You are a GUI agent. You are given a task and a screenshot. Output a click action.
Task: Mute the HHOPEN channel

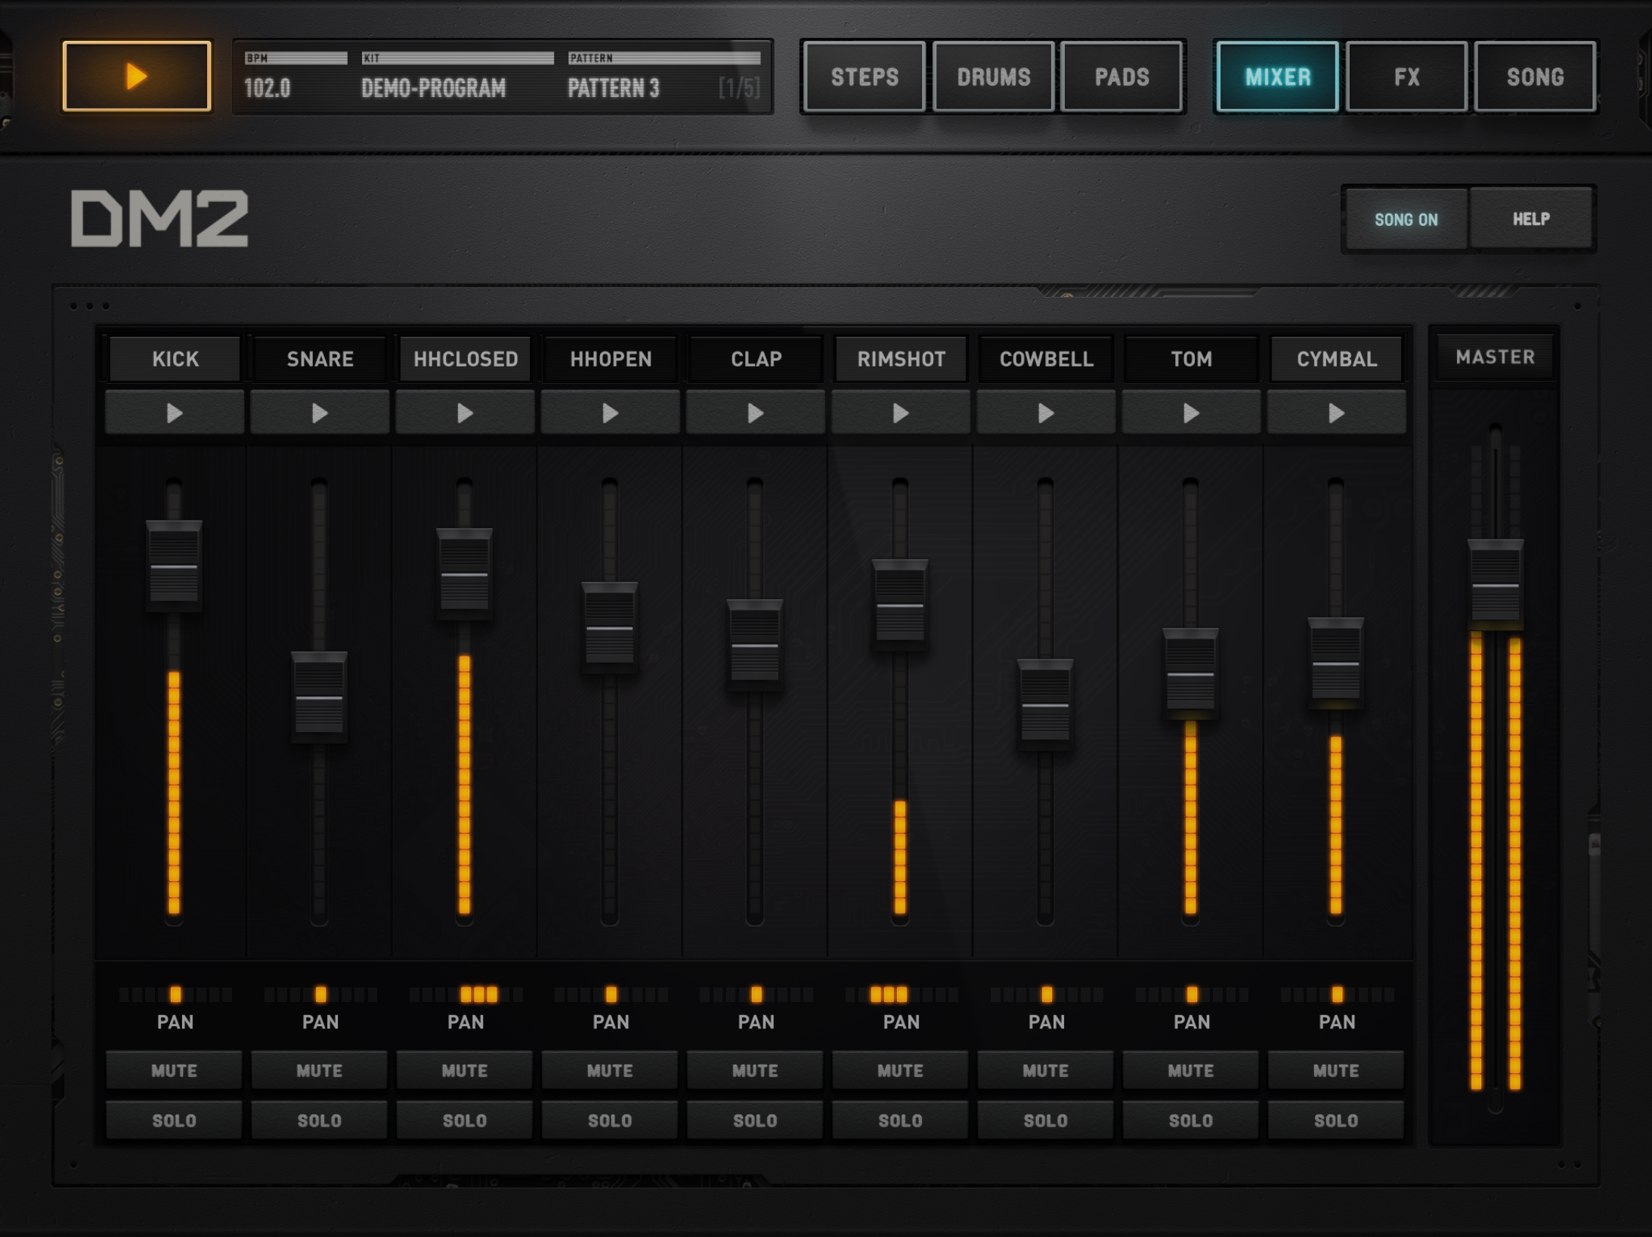pyautogui.click(x=610, y=1070)
